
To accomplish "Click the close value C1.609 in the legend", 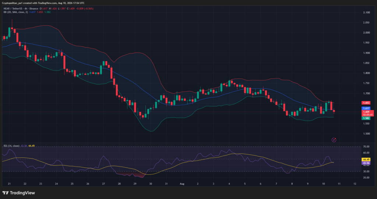I will tap(71, 9).
